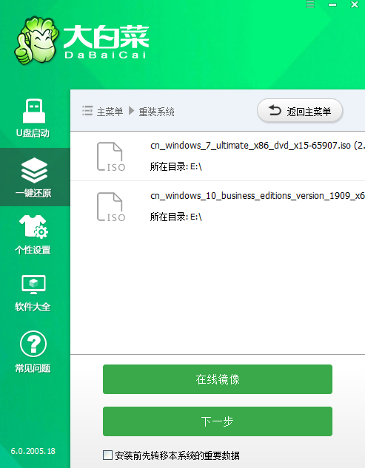Click the ISO icon for the Windows 10 image

[111, 207]
